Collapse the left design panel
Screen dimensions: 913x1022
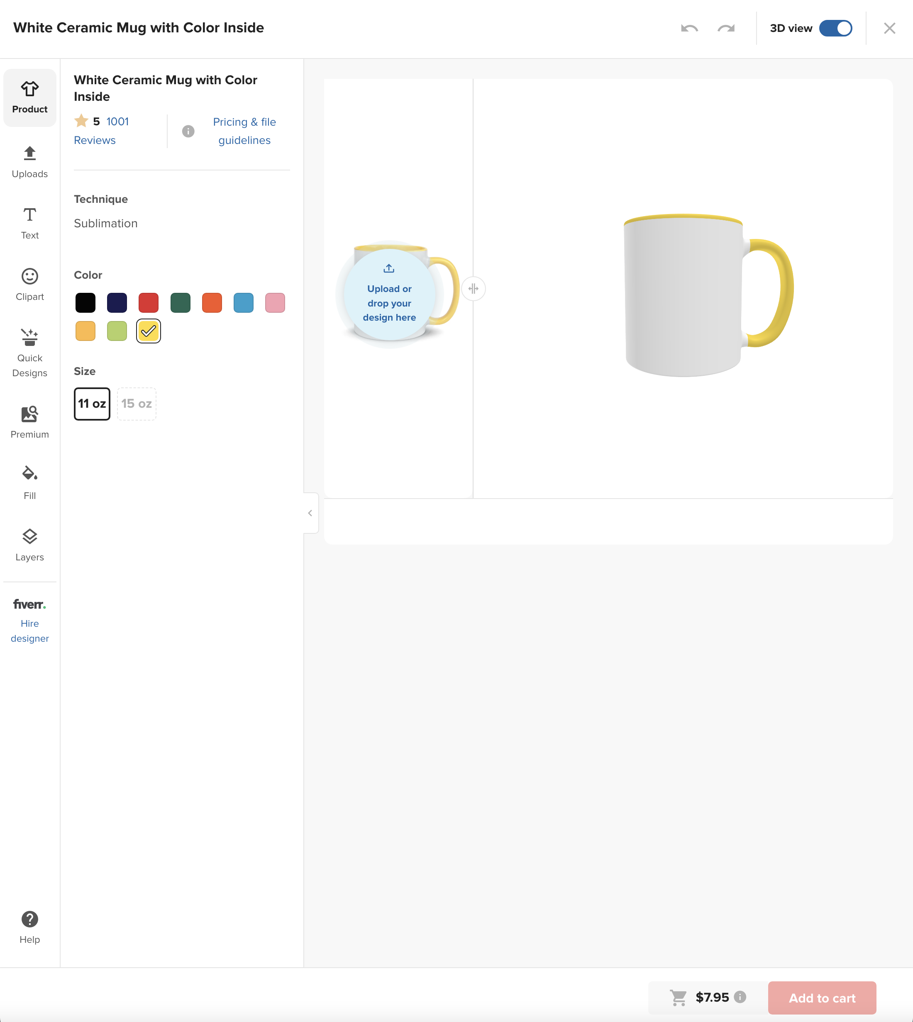tap(310, 513)
